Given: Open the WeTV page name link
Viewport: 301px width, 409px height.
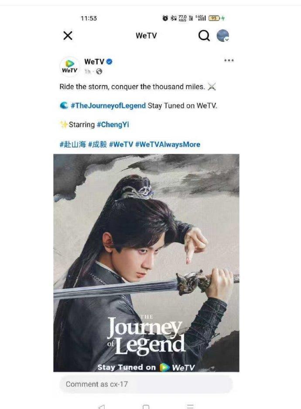Looking at the screenshot, I should point(94,62).
